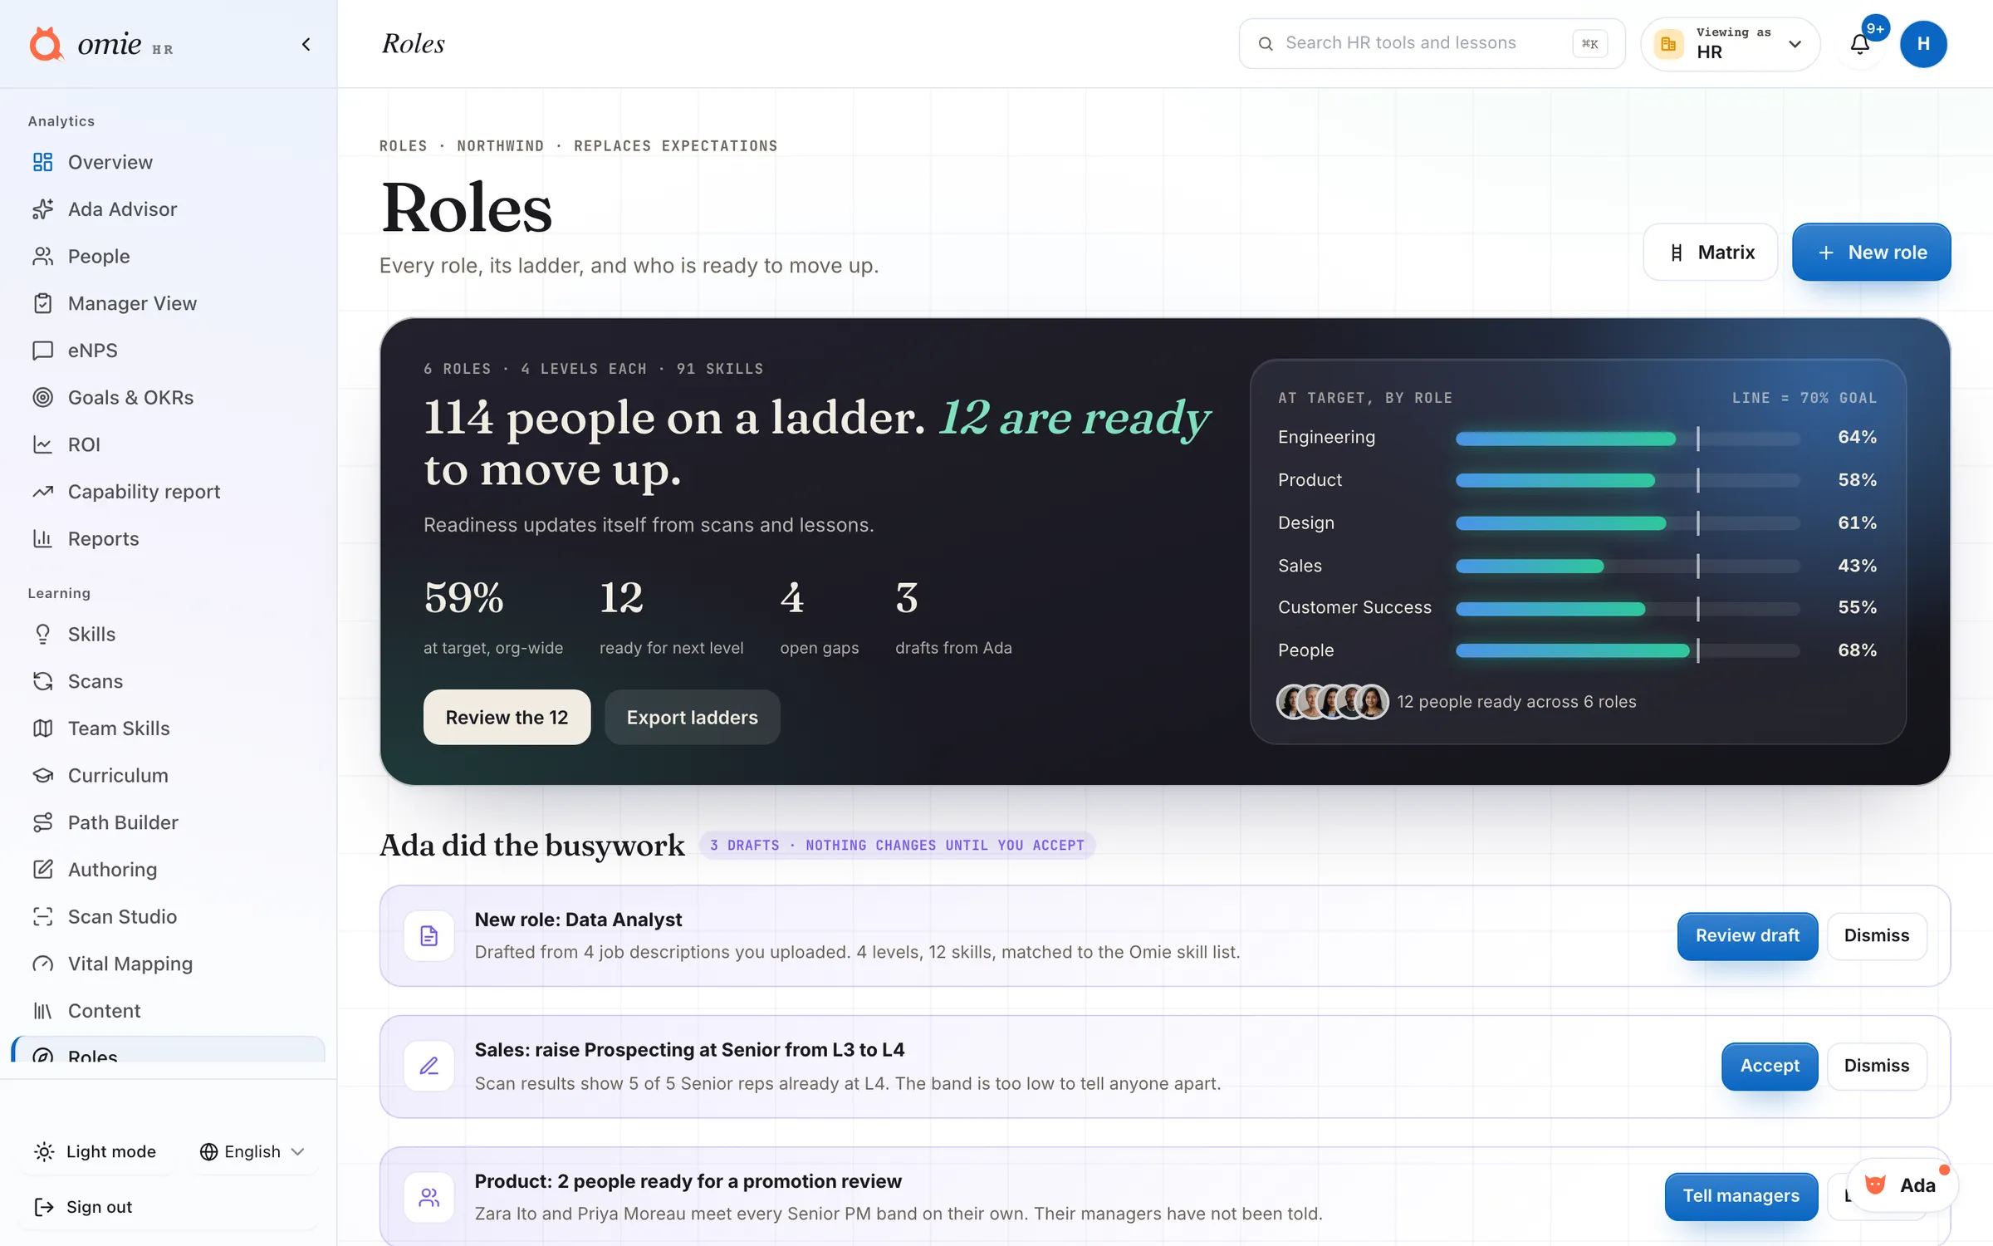The image size is (1993, 1246).
Task: Click the Reports bar chart icon
Action: coord(42,538)
